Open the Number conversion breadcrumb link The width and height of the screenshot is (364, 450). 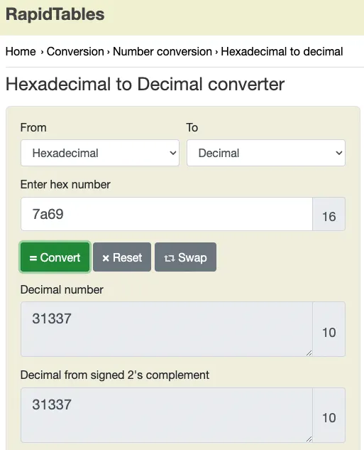tap(162, 52)
